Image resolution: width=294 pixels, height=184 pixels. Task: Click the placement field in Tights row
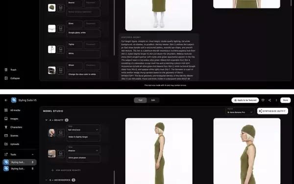pos(92,45)
